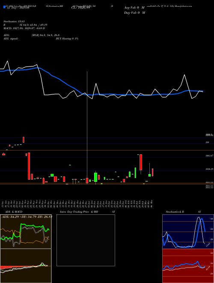Click the highest peak of the white price line

point(7,61)
